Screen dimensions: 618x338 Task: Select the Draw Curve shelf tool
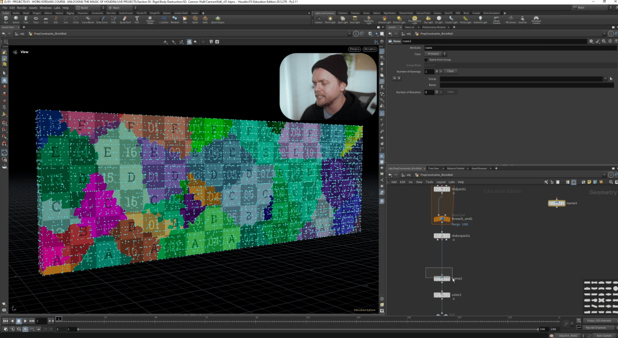pos(102,19)
